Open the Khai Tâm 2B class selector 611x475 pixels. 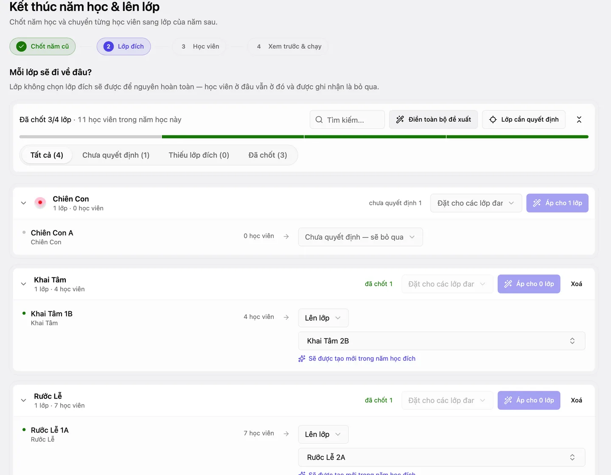click(x=442, y=341)
